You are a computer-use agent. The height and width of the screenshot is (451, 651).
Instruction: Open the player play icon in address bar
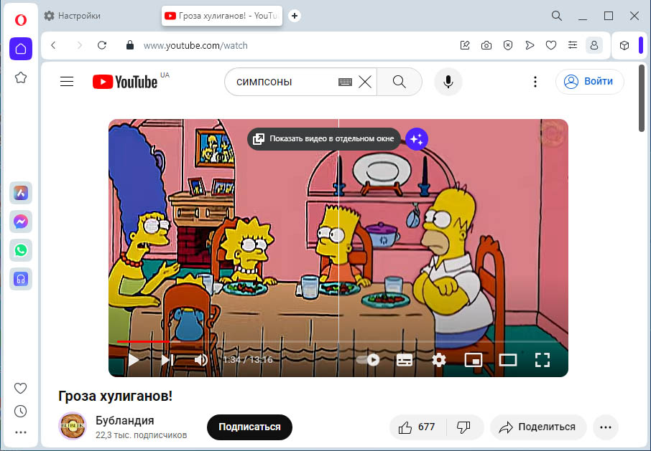(x=530, y=45)
